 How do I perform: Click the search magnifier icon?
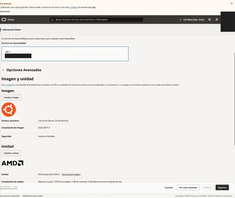point(52,20)
